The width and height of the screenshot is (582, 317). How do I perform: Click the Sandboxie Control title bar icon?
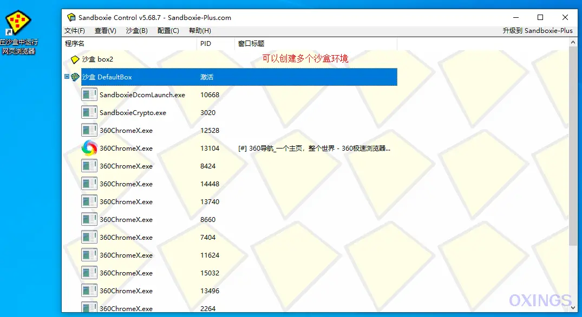(x=71, y=17)
